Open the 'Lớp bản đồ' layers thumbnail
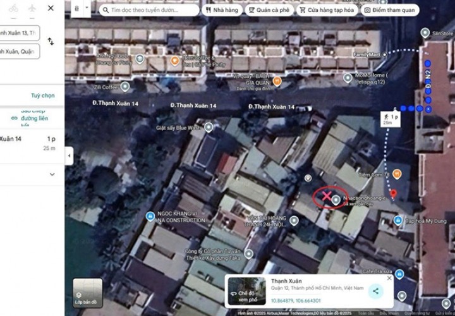This screenshot has width=455, height=316. pyautogui.click(x=88, y=293)
